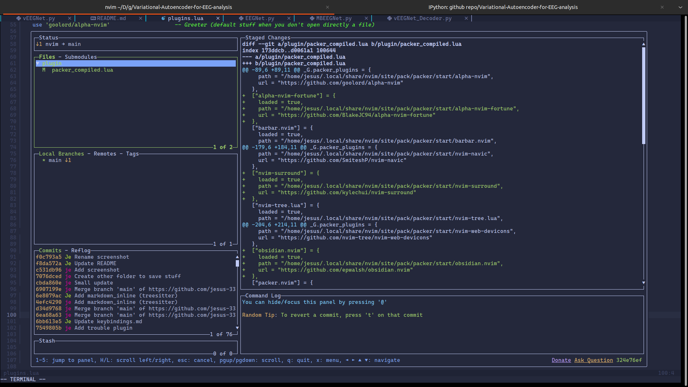688x387 pixels.
Task: Close the plugins.lua buffer tab
Action: pyautogui.click(x=218, y=18)
